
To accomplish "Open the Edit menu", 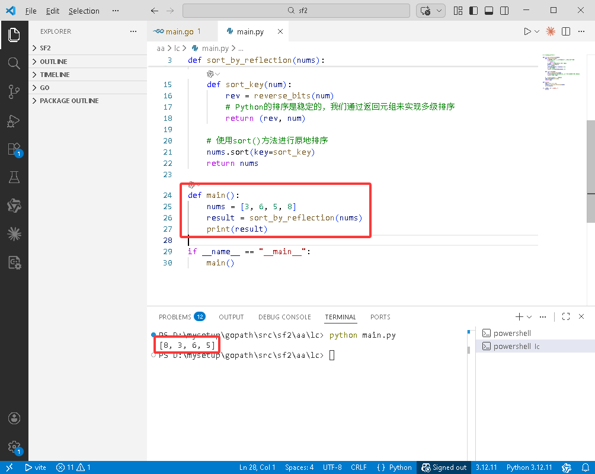I will point(52,11).
